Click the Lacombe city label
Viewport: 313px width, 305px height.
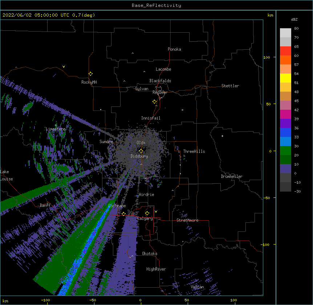click(163, 69)
